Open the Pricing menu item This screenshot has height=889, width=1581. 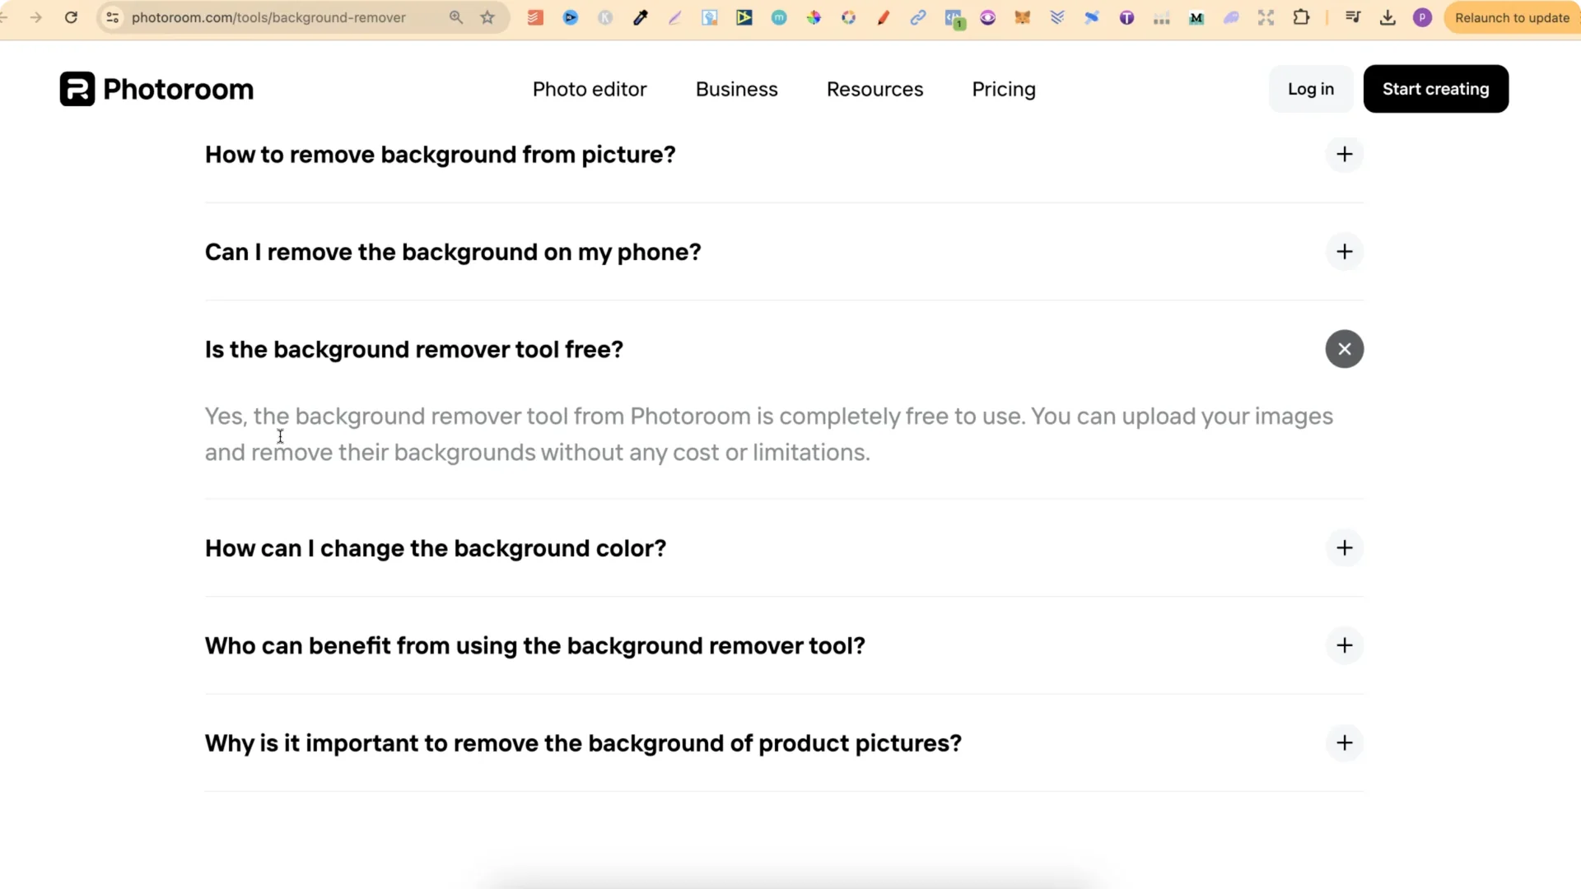pyautogui.click(x=1003, y=89)
